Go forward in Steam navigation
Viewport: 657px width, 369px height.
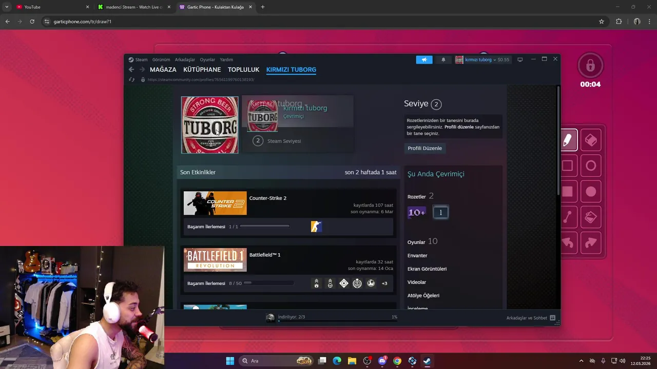coord(142,69)
